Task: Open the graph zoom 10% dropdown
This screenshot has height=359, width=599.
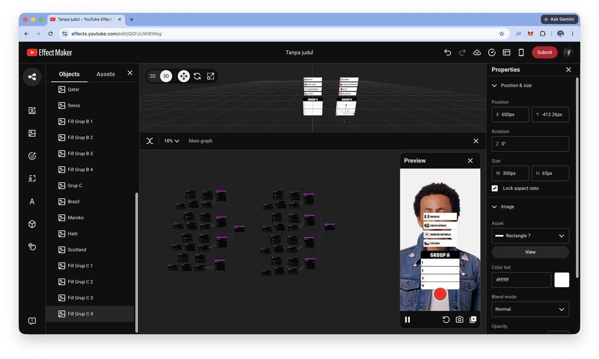Action: (x=172, y=141)
